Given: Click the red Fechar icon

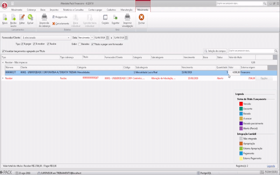Looking at the screenshot, I should 141,17.
